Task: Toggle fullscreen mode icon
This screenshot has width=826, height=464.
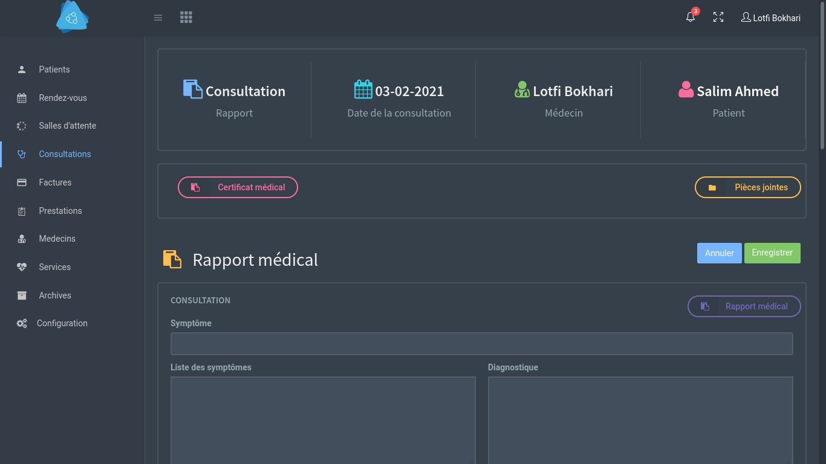Action: 718,18
